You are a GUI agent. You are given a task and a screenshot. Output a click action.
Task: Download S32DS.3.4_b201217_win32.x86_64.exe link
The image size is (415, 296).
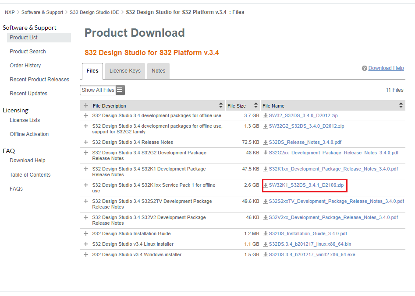click(312, 255)
